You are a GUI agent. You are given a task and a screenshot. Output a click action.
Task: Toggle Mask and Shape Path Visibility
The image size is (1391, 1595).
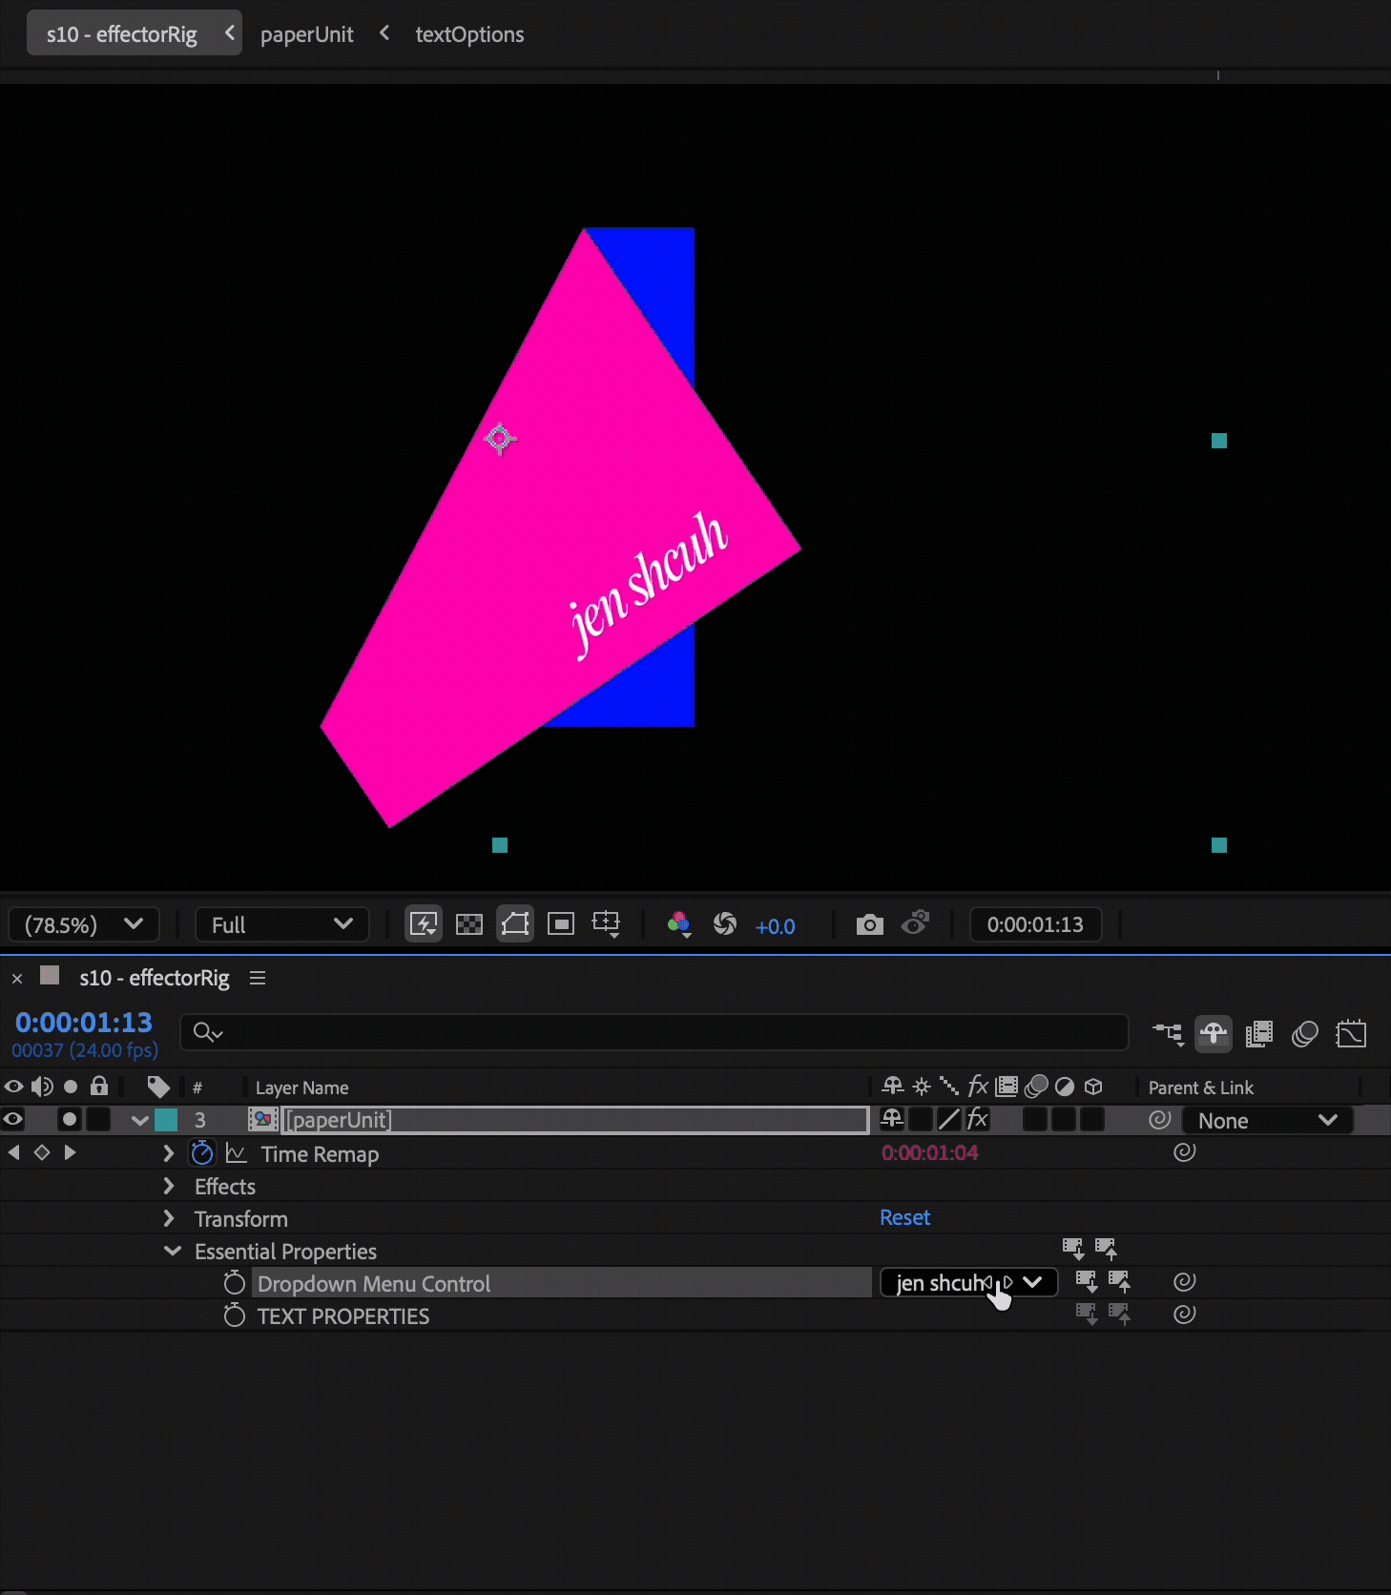click(515, 923)
